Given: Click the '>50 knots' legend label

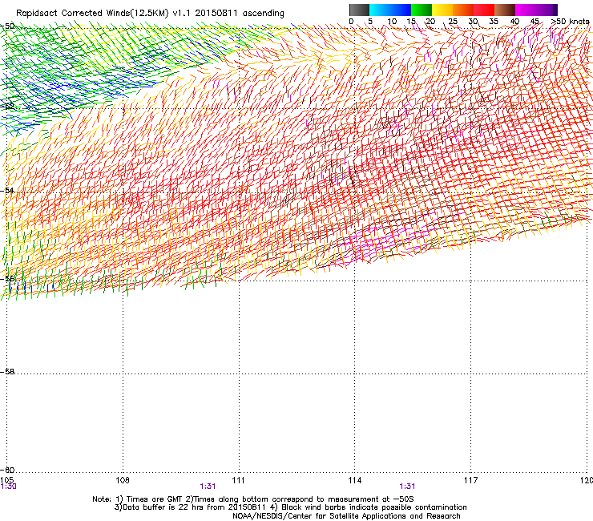Looking at the screenshot, I should (571, 22).
